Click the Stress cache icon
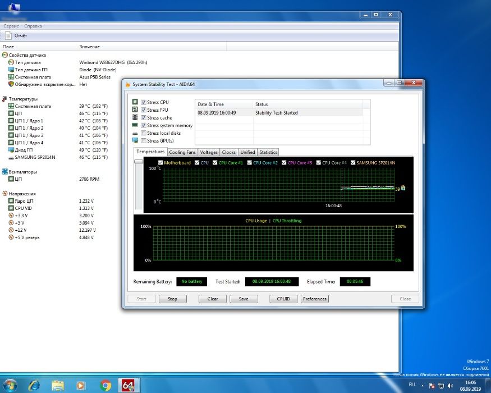This screenshot has height=393, width=491. [135, 117]
